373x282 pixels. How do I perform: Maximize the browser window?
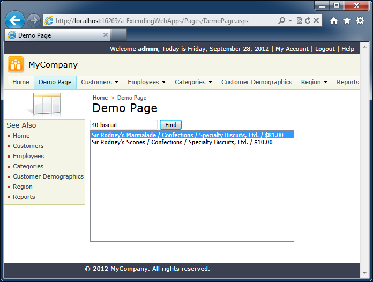pyautogui.click(x=337, y=5)
